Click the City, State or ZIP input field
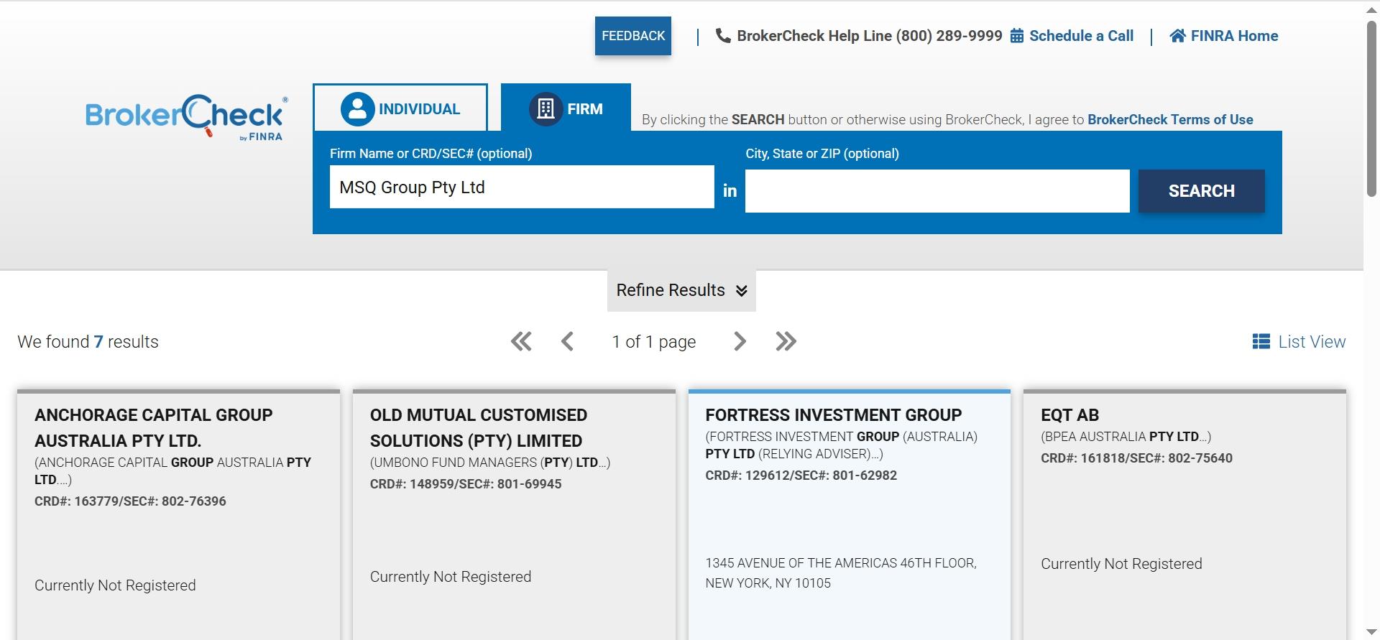1380x640 pixels. [937, 191]
